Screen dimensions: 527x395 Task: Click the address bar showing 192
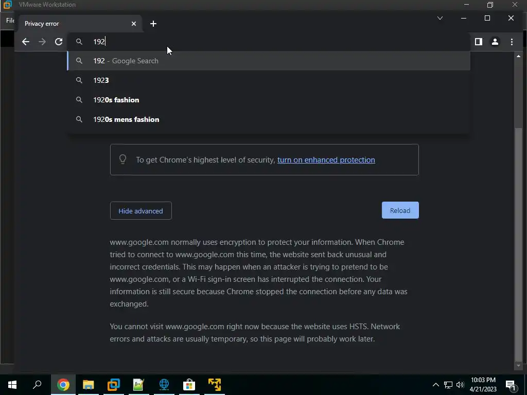click(268, 42)
